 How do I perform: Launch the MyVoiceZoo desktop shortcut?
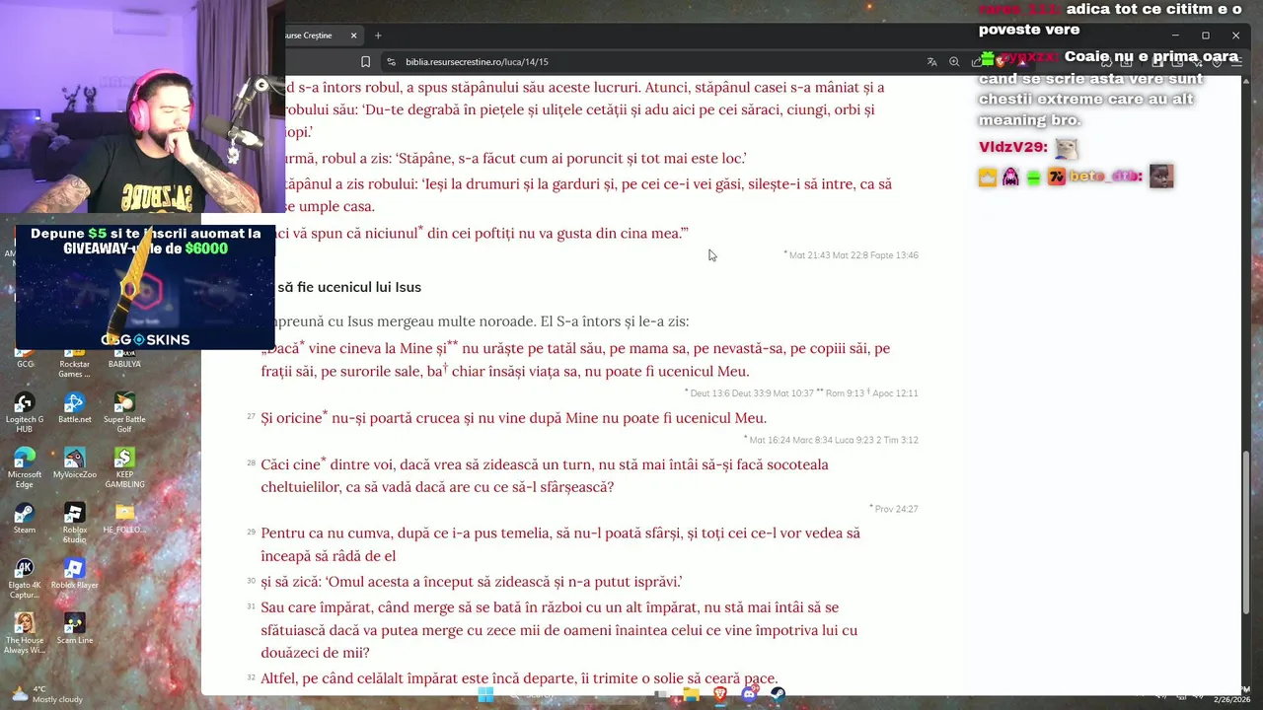click(74, 463)
